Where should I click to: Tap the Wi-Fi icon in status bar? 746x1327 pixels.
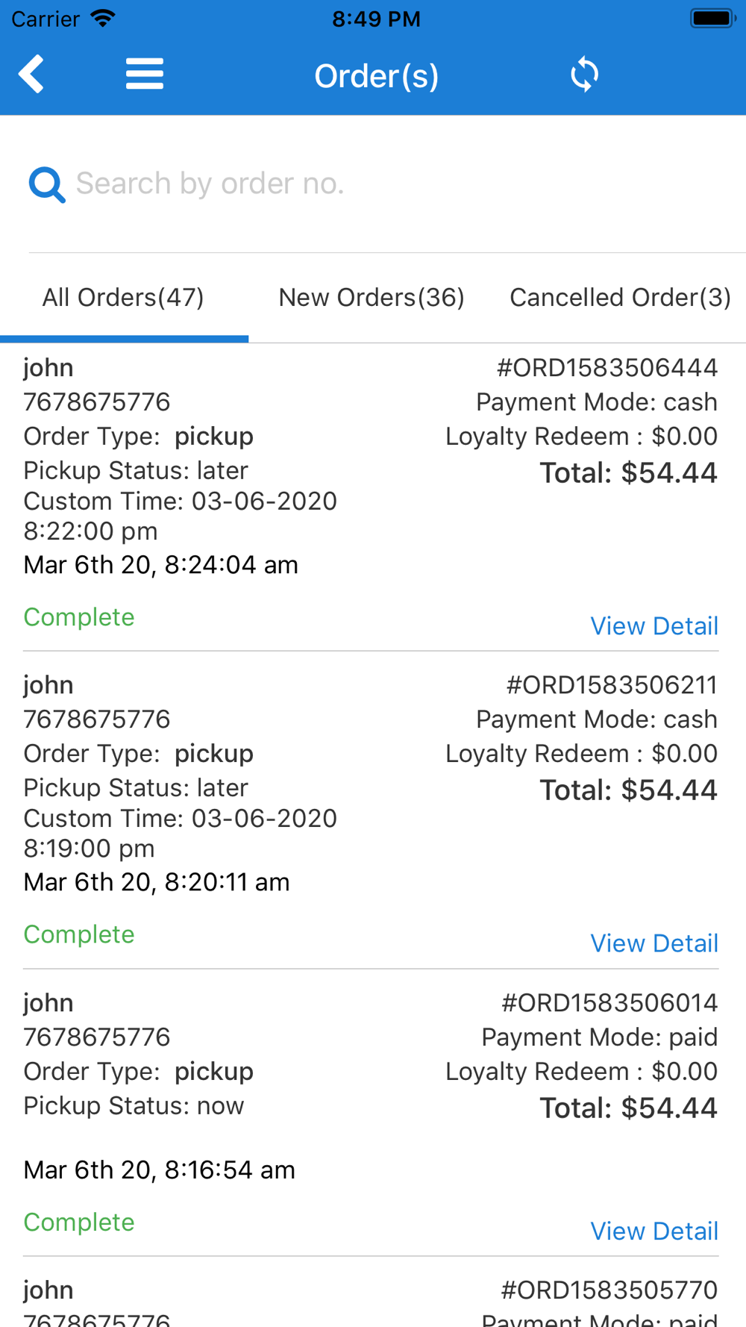point(102,18)
